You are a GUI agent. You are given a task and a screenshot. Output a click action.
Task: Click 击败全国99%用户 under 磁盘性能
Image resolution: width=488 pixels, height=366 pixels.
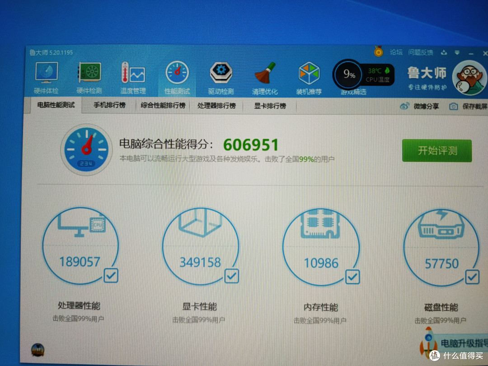point(441,320)
